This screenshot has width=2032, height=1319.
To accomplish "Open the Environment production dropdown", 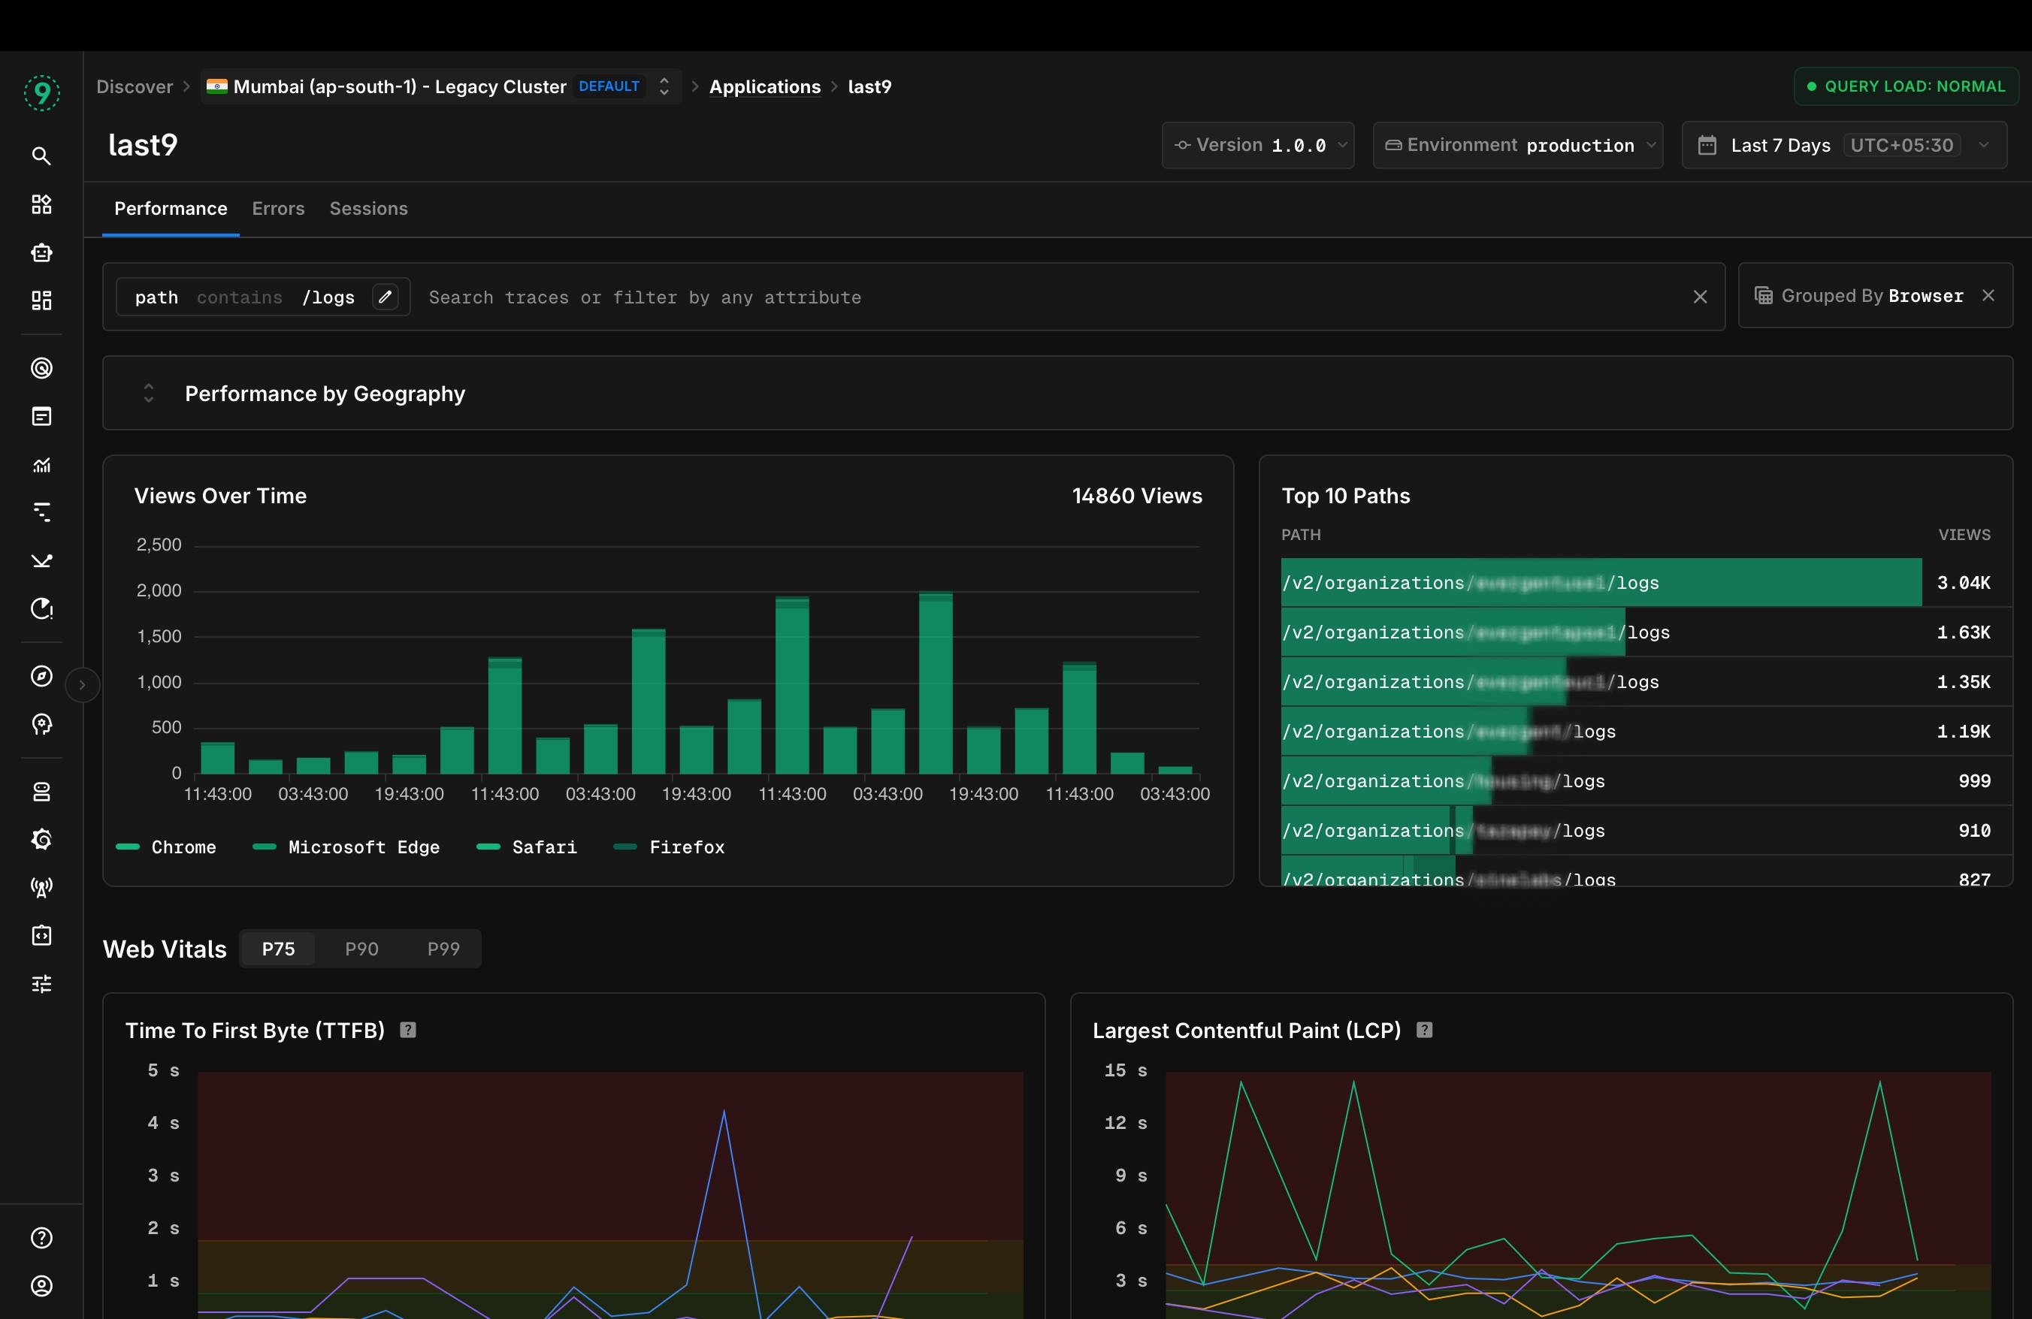I will pos(1517,145).
